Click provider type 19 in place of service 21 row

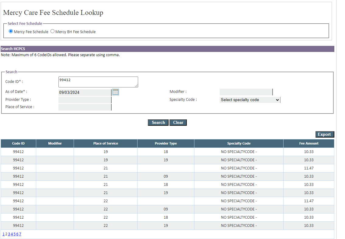tap(166, 193)
